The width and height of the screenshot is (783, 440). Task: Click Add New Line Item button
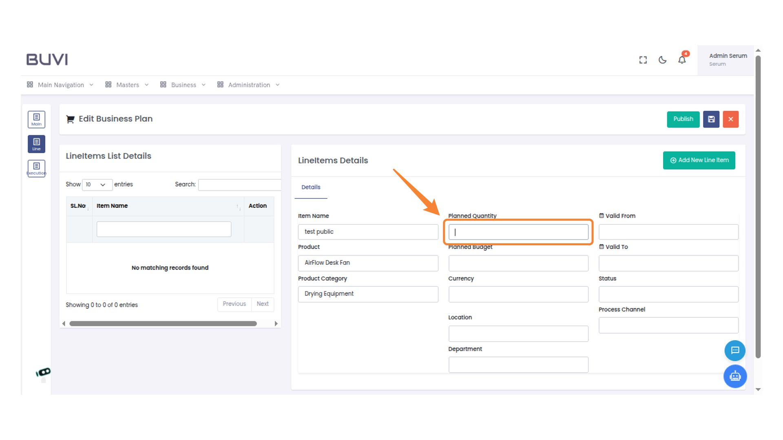699,160
